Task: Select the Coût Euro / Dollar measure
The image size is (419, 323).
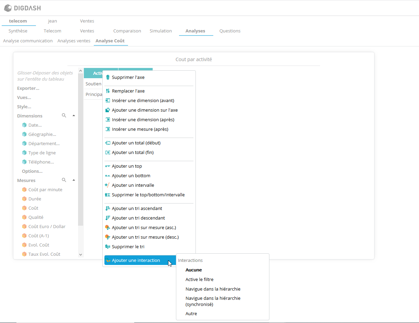Action: point(47,226)
